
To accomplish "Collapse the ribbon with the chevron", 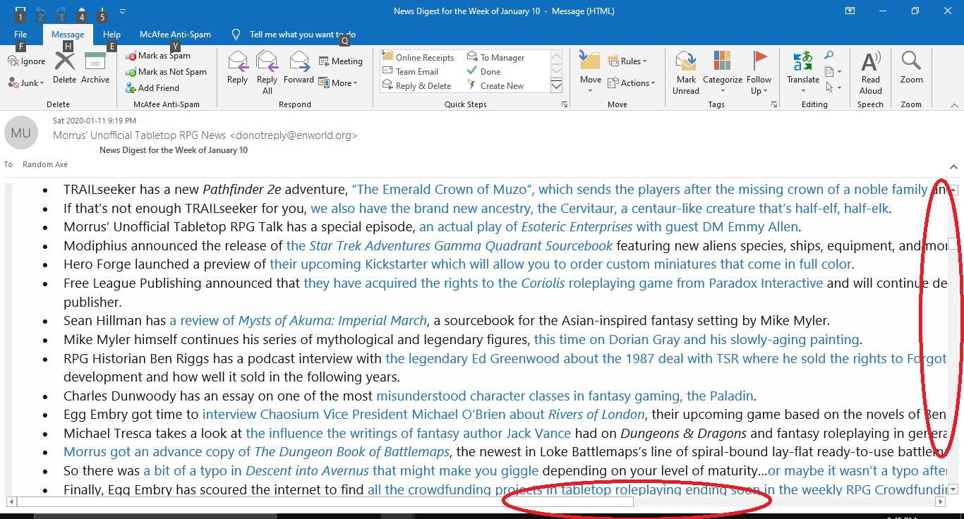I will point(953,104).
